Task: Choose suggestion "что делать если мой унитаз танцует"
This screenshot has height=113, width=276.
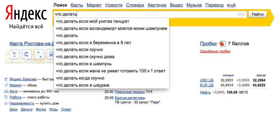Action: [111, 21]
